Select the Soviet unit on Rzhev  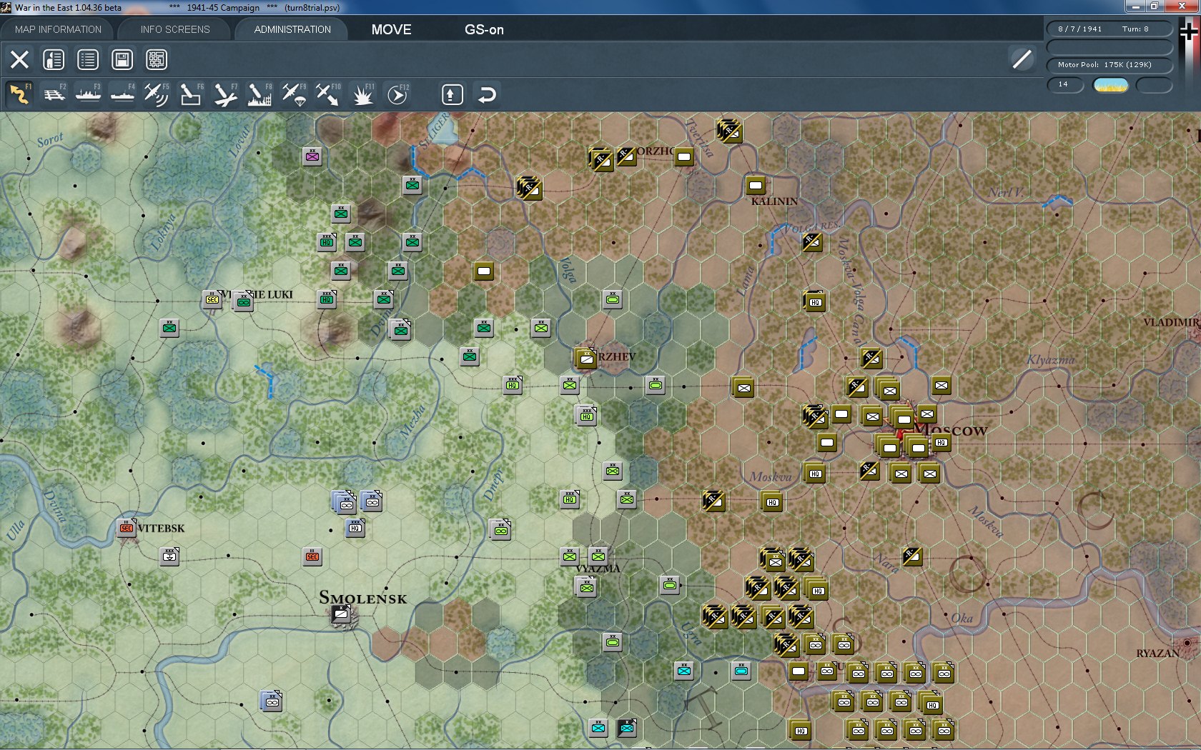[585, 357]
